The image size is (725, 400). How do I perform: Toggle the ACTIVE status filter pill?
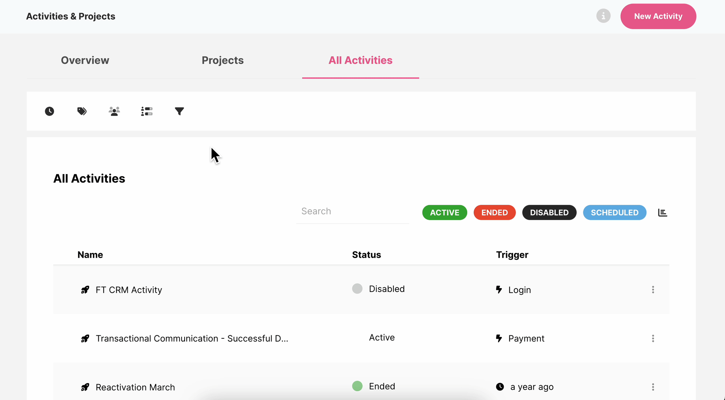click(x=444, y=212)
